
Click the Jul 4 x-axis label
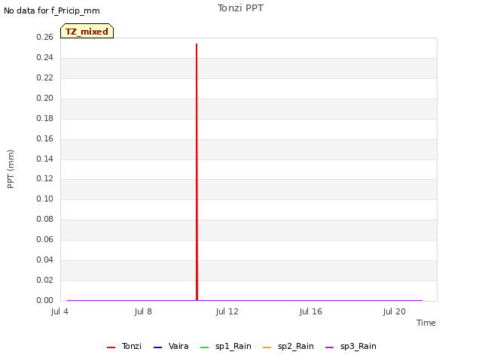coord(59,311)
